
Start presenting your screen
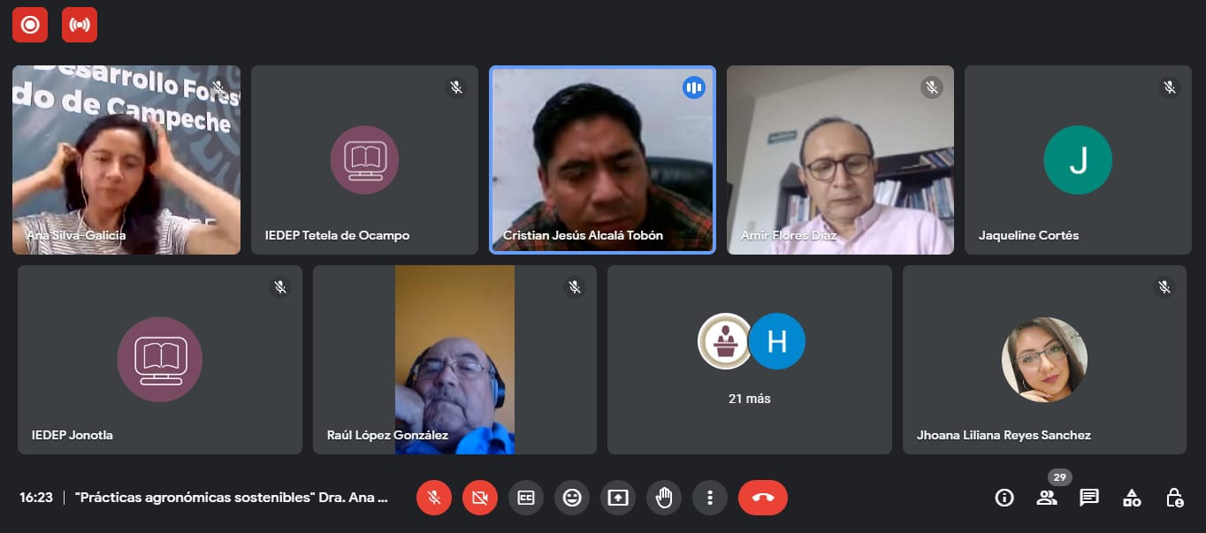point(618,498)
